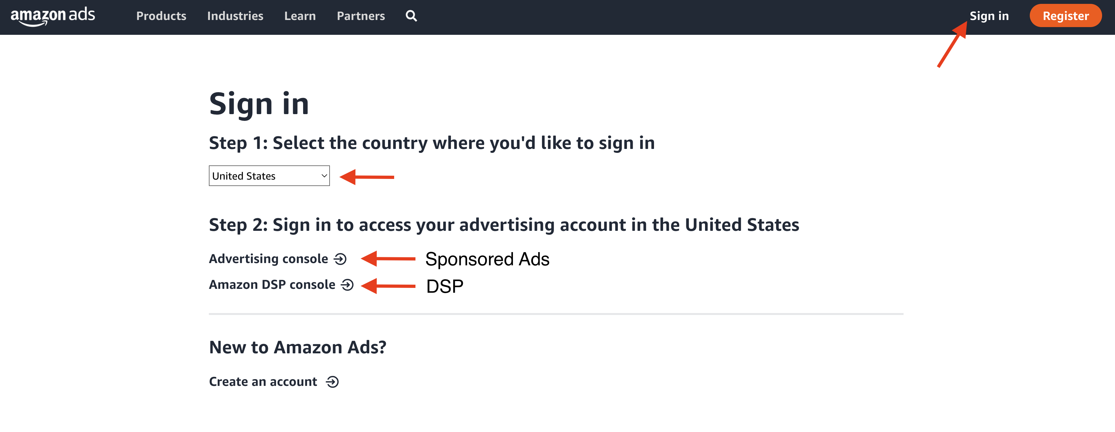The width and height of the screenshot is (1115, 432).
Task: Click arrow icon beside Create an account
Action: (332, 382)
